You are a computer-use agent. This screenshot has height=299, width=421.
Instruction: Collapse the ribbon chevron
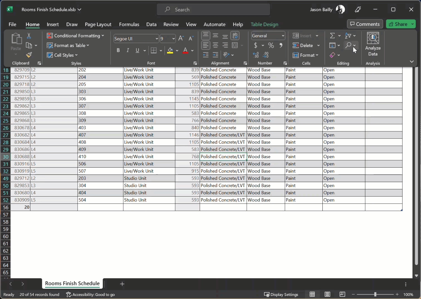(412, 62)
